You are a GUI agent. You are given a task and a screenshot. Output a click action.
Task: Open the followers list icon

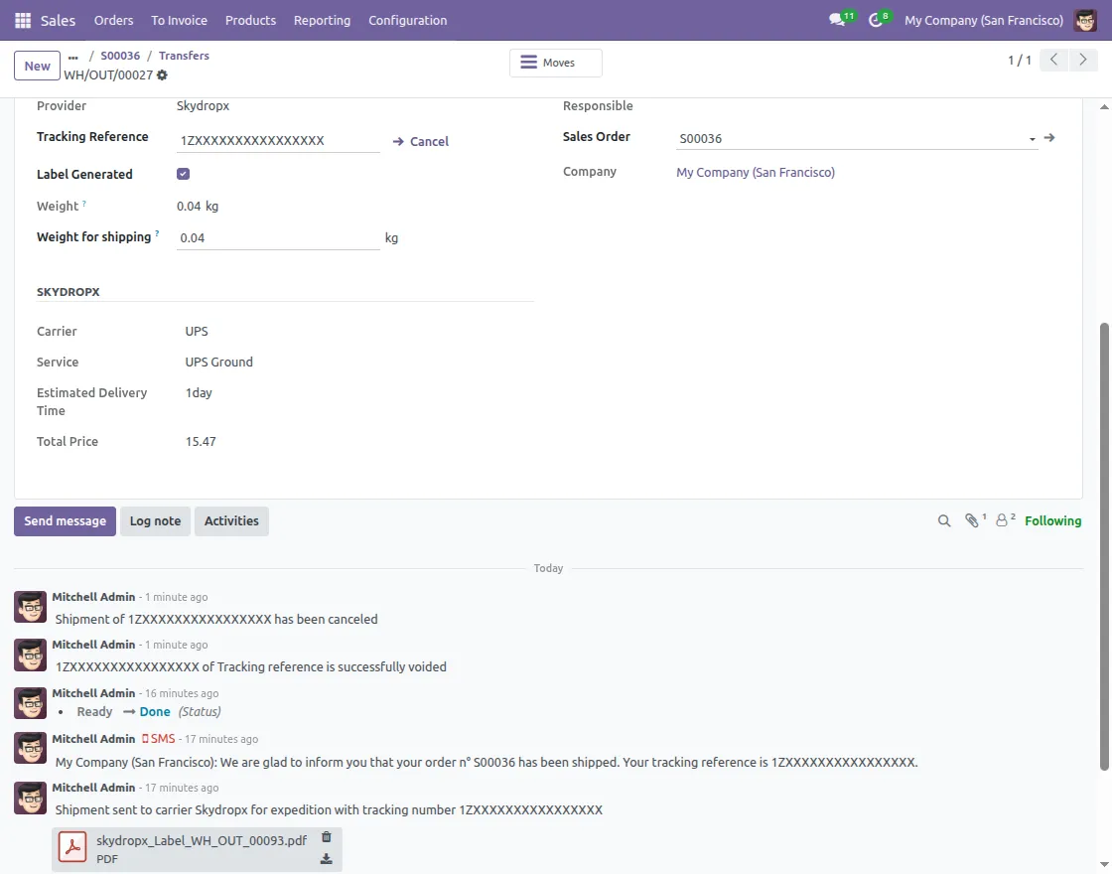click(x=1002, y=519)
